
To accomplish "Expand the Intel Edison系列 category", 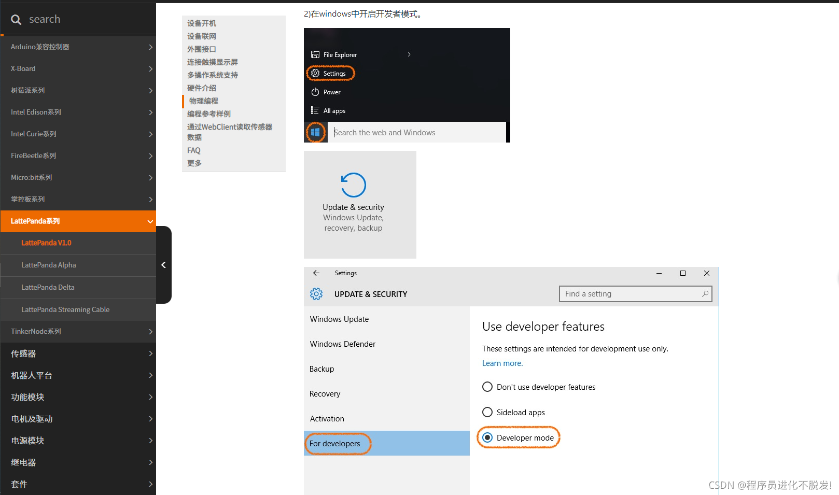I will click(x=78, y=112).
